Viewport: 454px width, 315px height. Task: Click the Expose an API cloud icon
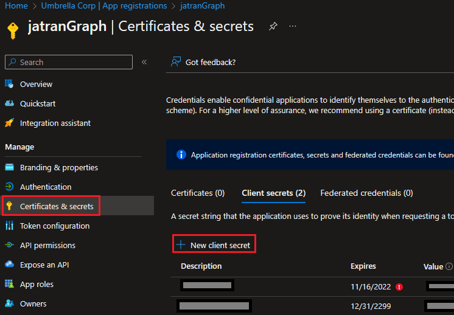(9, 265)
